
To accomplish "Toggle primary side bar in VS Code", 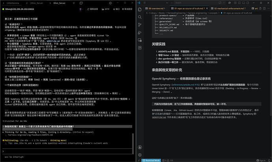I will tap(239, 3).
